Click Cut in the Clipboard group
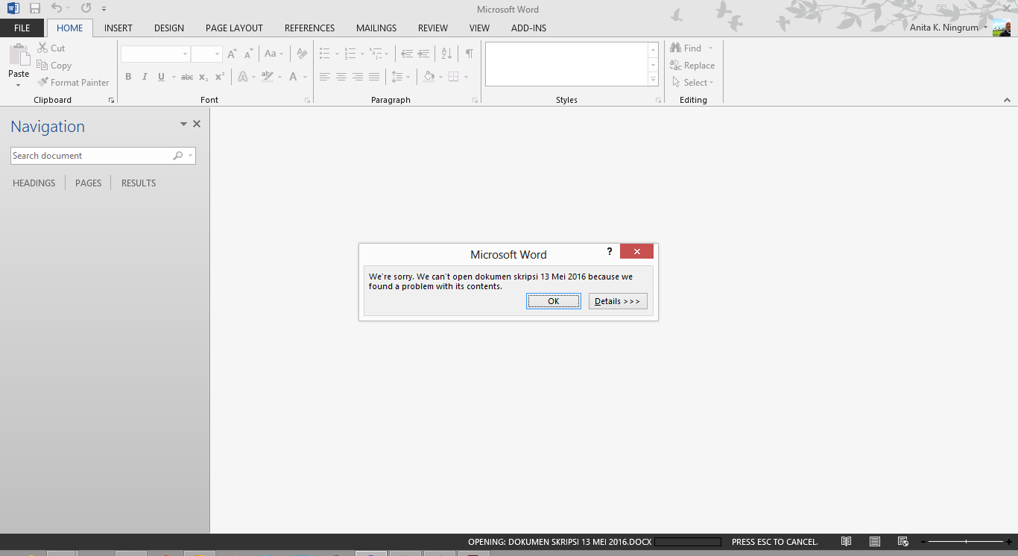The image size is (1018, 556). 51,48
